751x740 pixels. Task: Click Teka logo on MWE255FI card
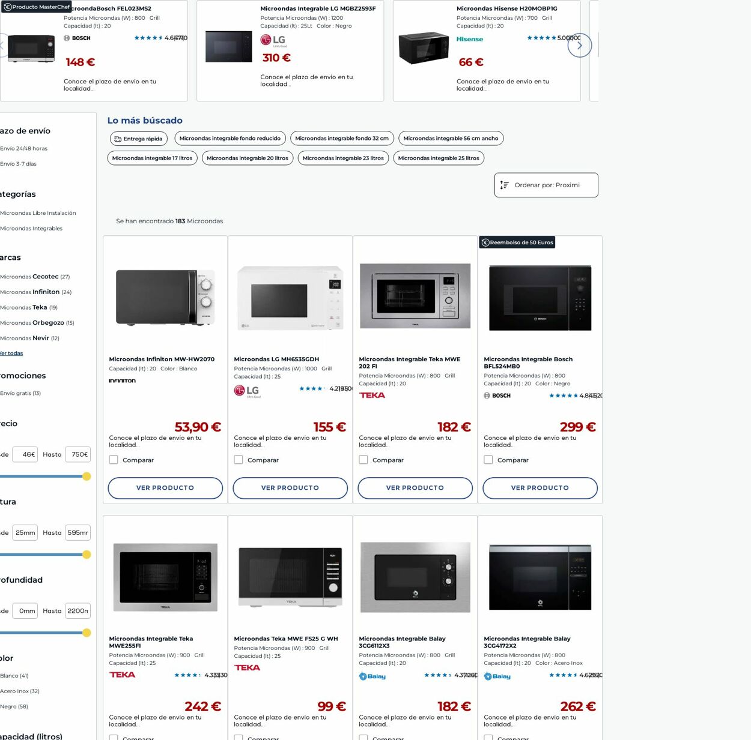(122, 675)
